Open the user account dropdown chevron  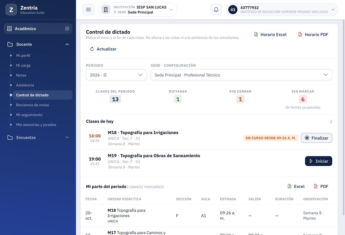(333, 10)
